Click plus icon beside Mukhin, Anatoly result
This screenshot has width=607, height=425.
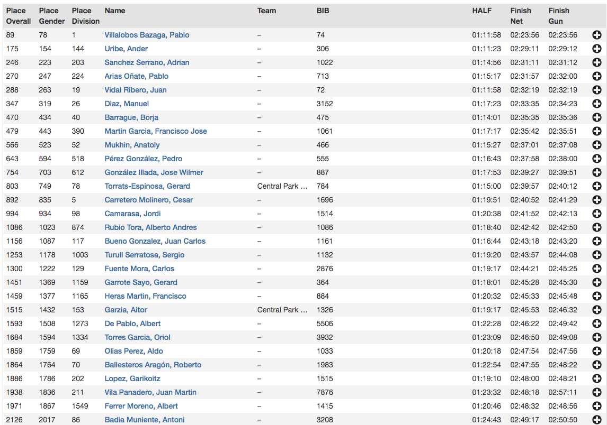596,145
